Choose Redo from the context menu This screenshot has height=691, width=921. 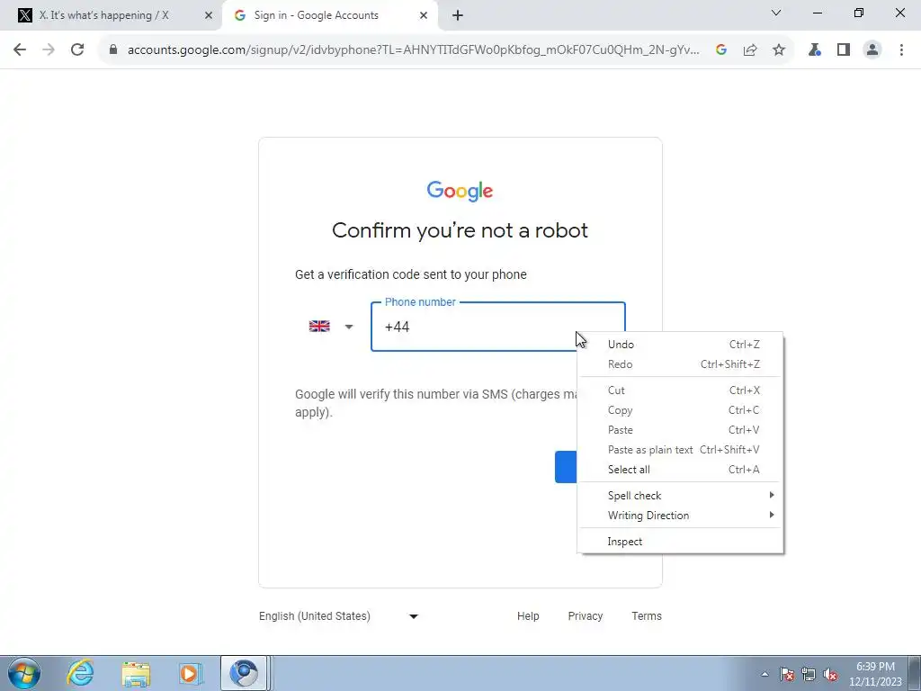680,364
